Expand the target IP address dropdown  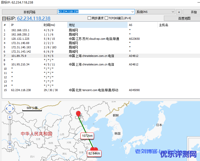click(x=133, y=12)
